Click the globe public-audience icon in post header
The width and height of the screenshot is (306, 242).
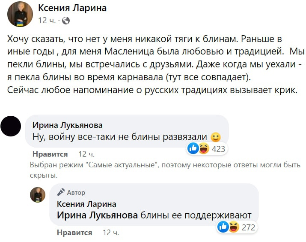tap(66, 20)
